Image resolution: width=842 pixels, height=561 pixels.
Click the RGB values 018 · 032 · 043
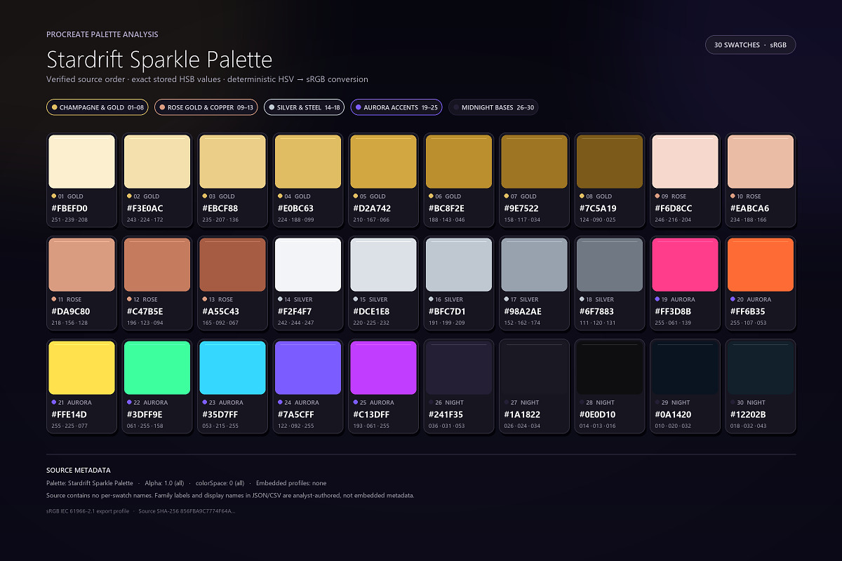coord(748,426)
